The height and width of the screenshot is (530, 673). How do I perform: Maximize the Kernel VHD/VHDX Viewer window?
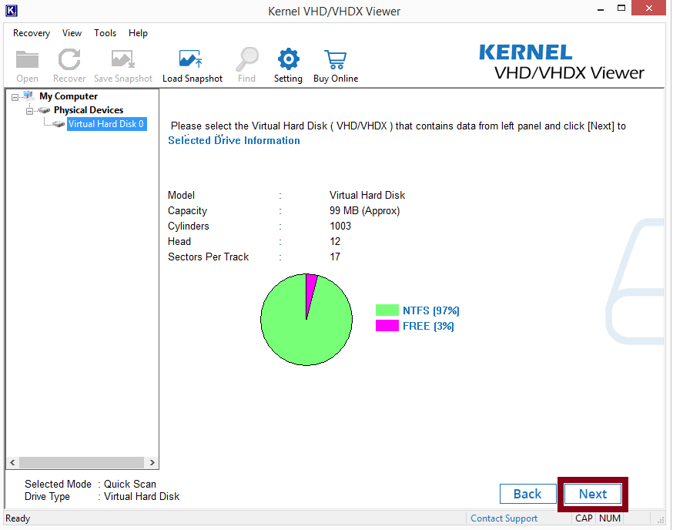point(621,8)
